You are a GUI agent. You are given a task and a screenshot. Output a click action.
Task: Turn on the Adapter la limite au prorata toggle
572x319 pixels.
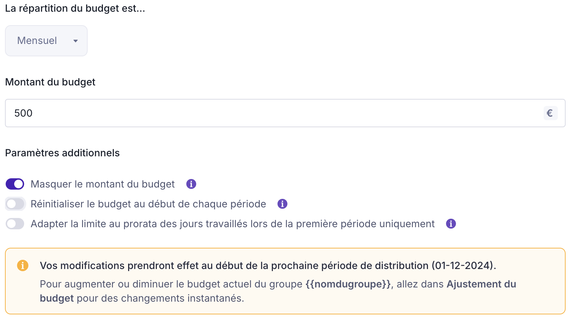click(15, 224)
